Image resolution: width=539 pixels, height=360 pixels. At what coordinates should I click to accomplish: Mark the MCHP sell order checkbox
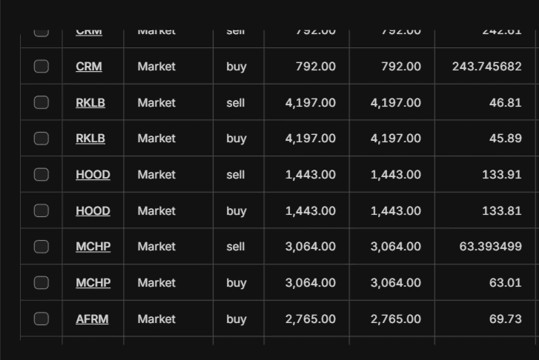point(42,247)
